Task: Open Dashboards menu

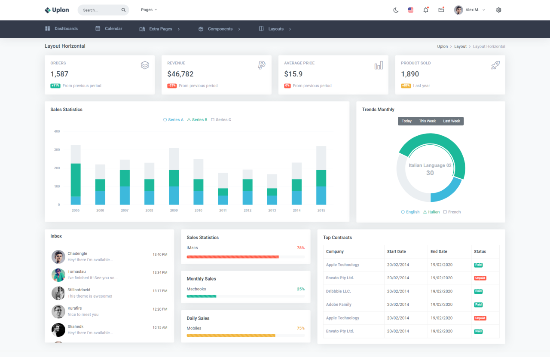Action: coord(61,29)
